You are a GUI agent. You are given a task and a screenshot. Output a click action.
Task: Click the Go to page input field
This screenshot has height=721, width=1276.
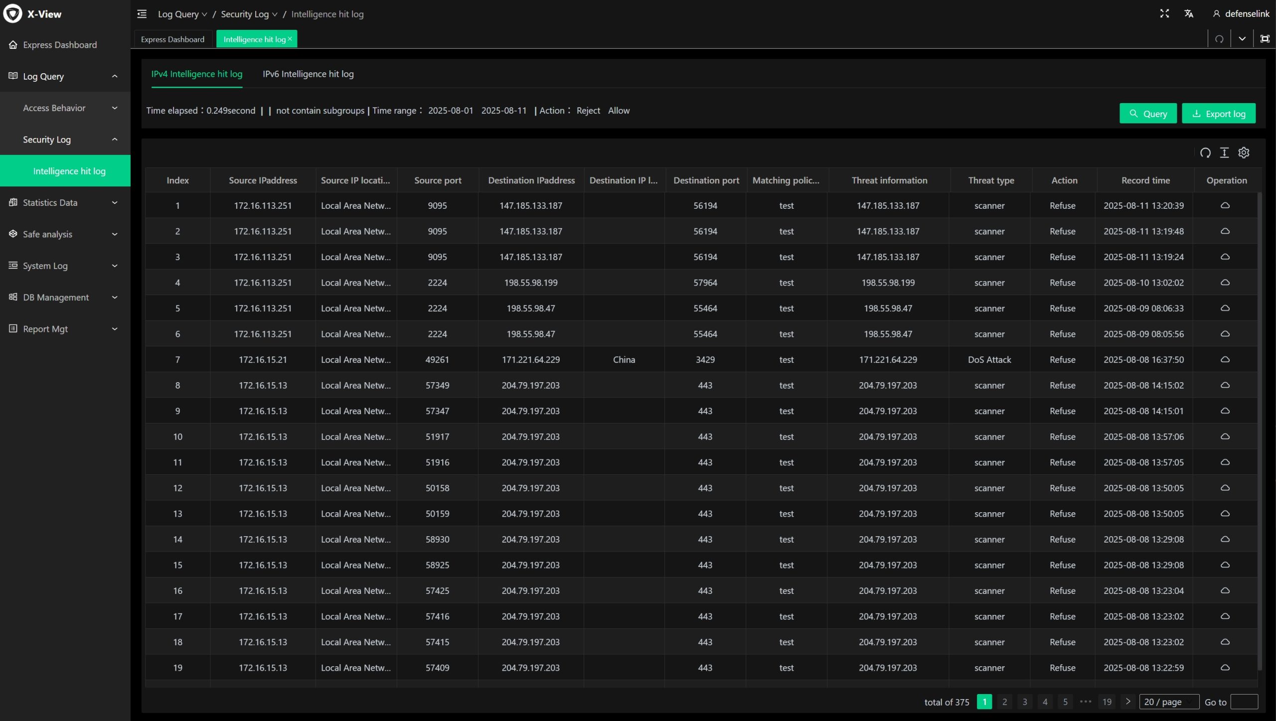(x=1244, y=702)
